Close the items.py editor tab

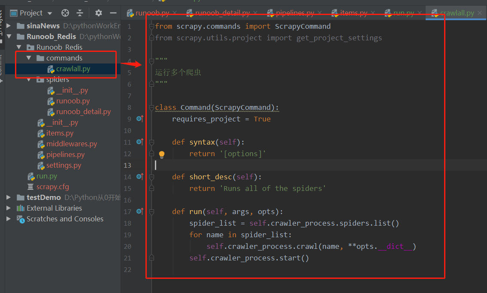pyautogui.click(x=373, y=13)
